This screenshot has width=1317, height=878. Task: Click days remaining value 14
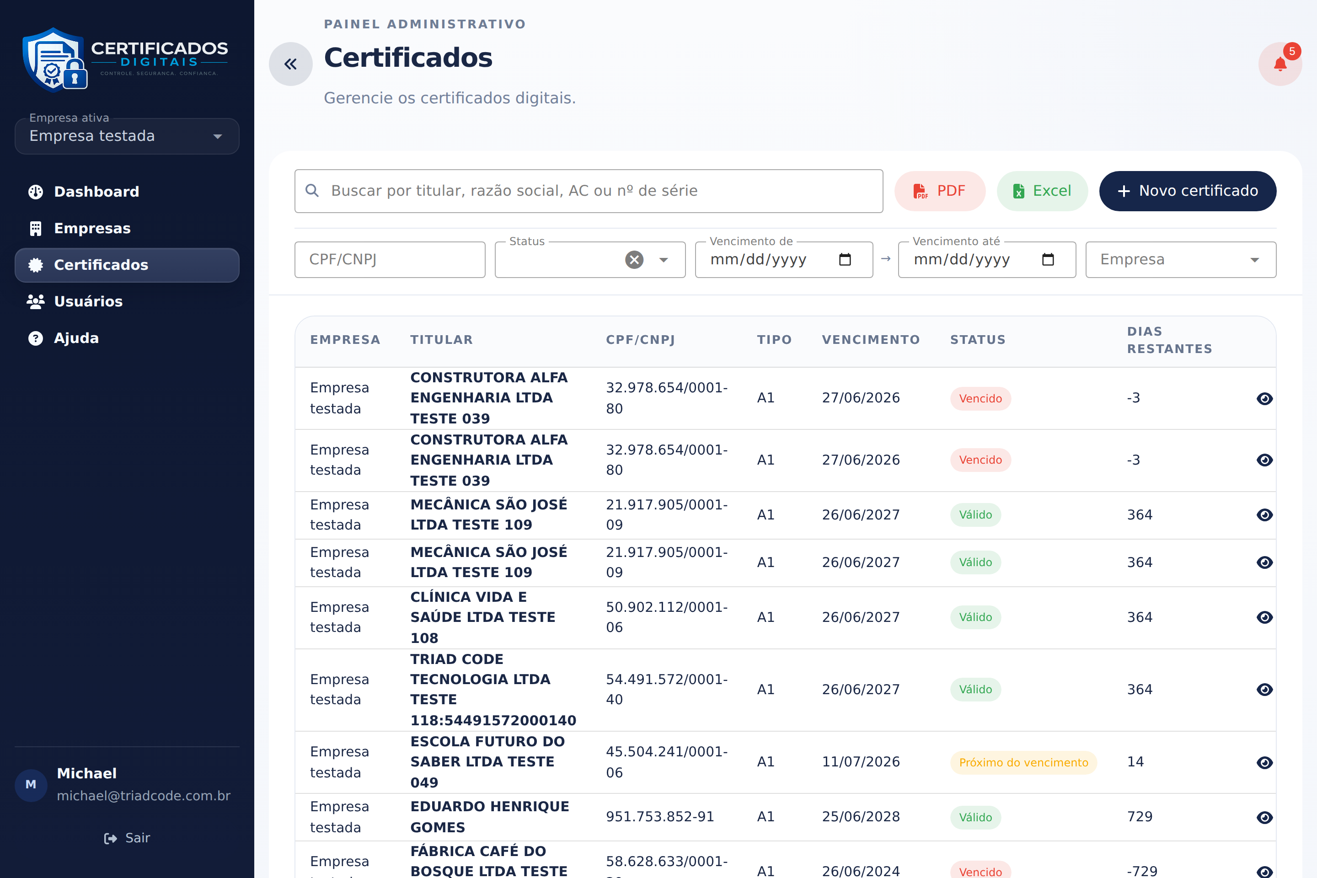pos(1135,762)
